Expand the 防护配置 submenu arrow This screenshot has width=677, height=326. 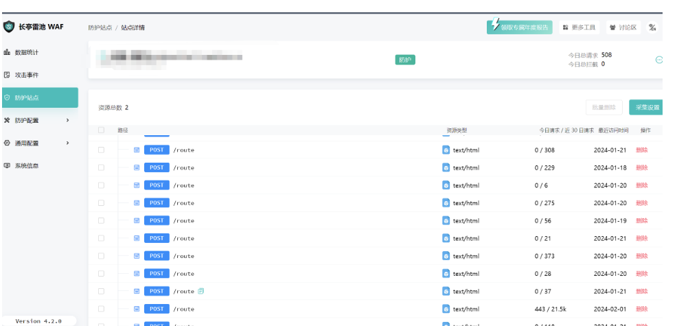pos(67,120)
